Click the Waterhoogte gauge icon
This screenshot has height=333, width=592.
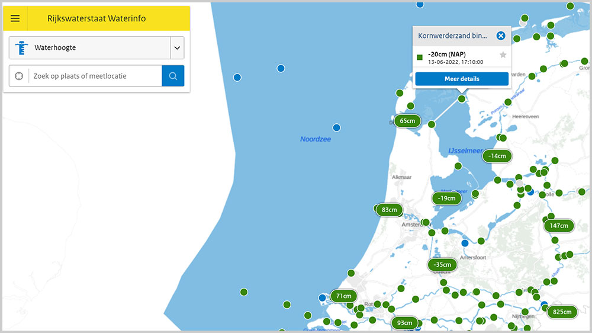coord(22,48)
